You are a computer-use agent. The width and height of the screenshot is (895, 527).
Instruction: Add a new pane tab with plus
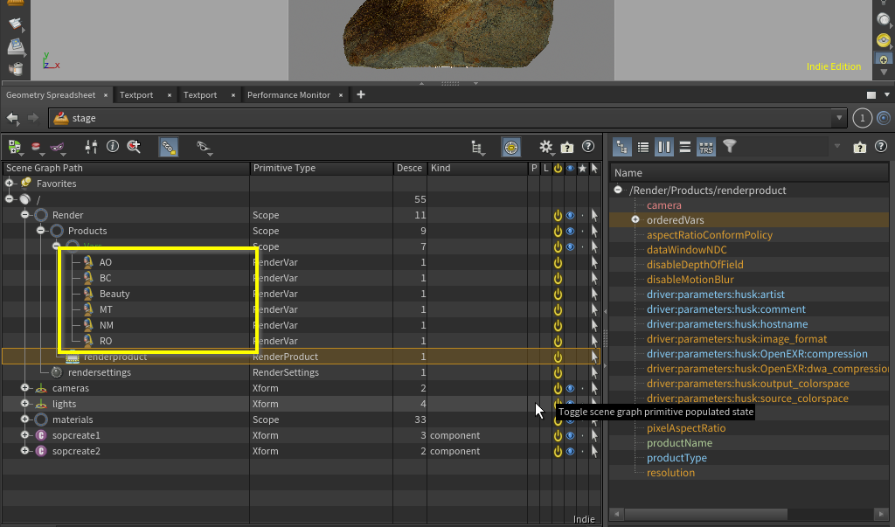361,94
